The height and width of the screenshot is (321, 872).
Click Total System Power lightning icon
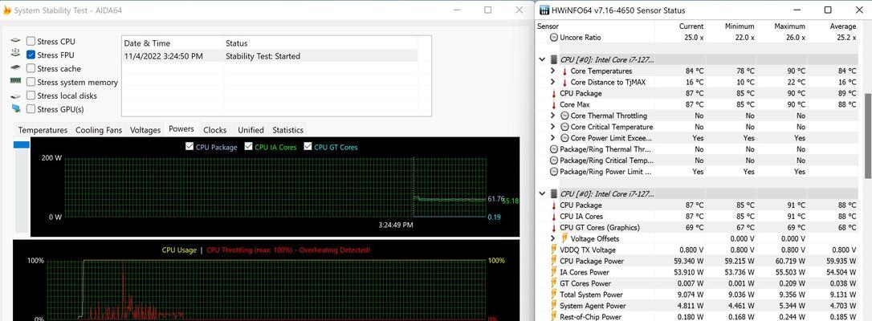(554, 295)
